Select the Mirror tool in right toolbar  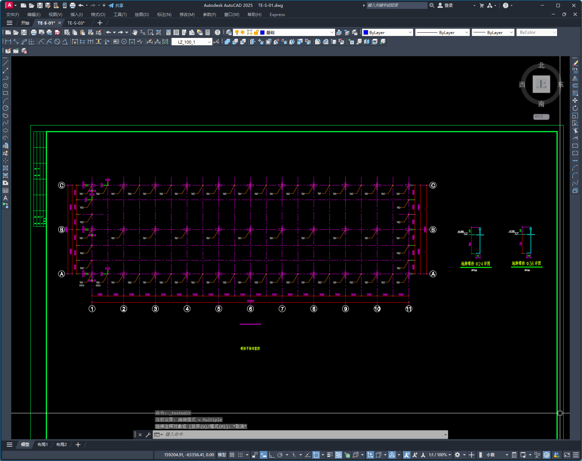575,78
